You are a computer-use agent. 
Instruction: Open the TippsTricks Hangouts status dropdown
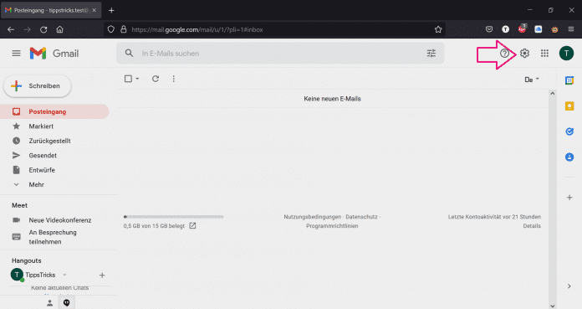[x=64, y=275]
